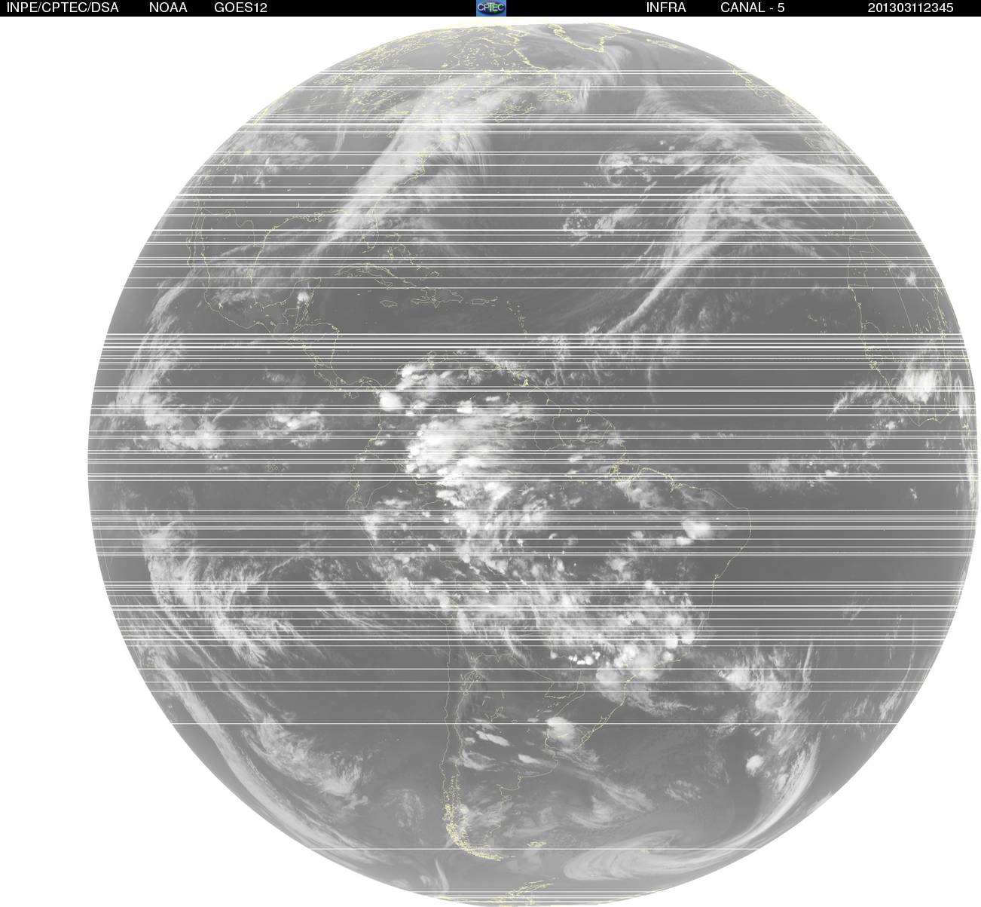Select the bright storm cell near the Yucatan

(x=304, y=299)
